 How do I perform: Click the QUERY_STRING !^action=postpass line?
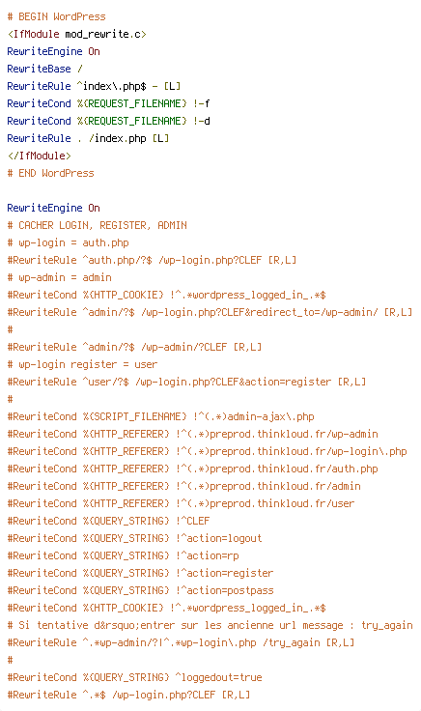[x=140, y=590]
